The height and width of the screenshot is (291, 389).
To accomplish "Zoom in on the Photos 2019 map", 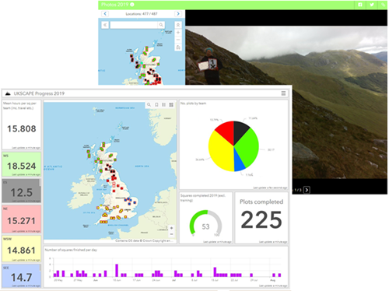I will tap(178, 33).
